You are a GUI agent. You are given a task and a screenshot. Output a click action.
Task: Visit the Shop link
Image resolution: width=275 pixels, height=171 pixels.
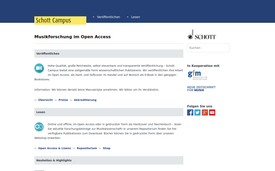(107, 148)
